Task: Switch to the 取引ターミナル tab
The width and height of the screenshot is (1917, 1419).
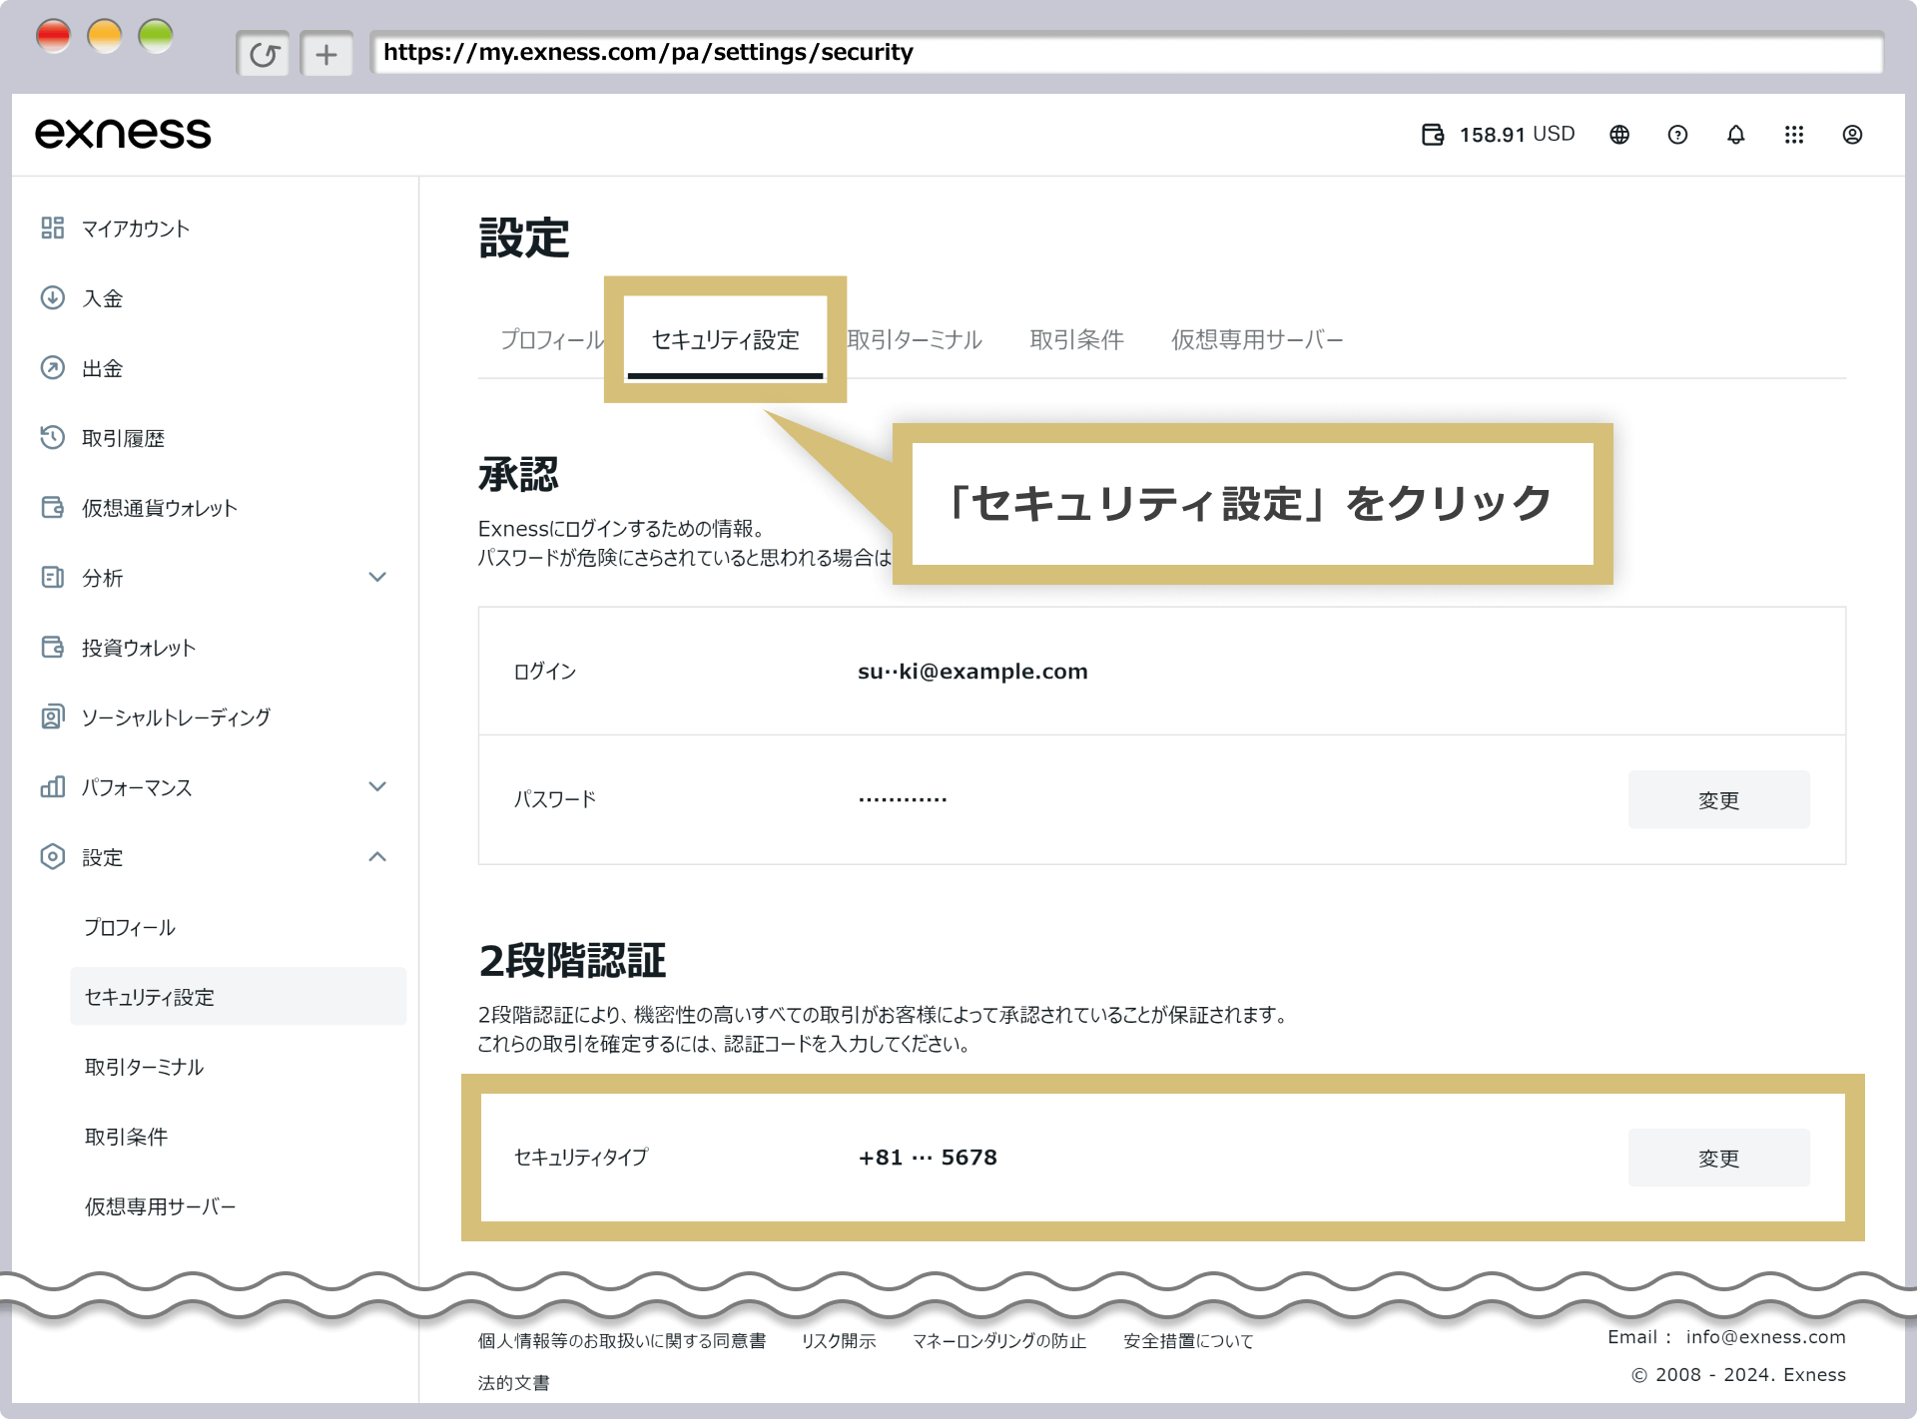Action: click(915, 340)
